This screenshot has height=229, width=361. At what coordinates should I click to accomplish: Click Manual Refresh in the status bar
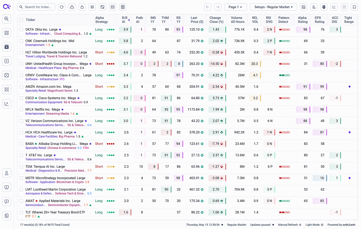(x=290, y=225)
